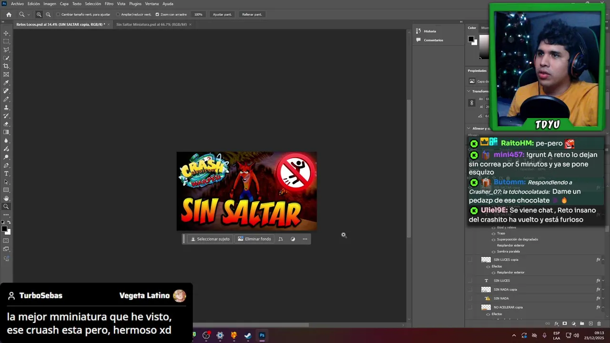Create a new layer with plus icon
610x343 pixels.
(590, 324)
